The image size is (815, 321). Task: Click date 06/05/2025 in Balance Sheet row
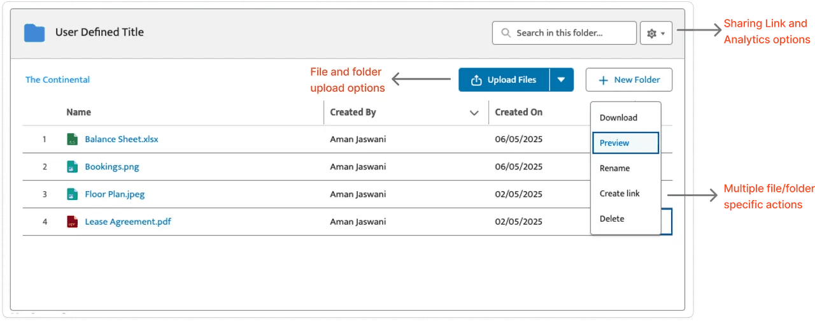tap(518, 139)
